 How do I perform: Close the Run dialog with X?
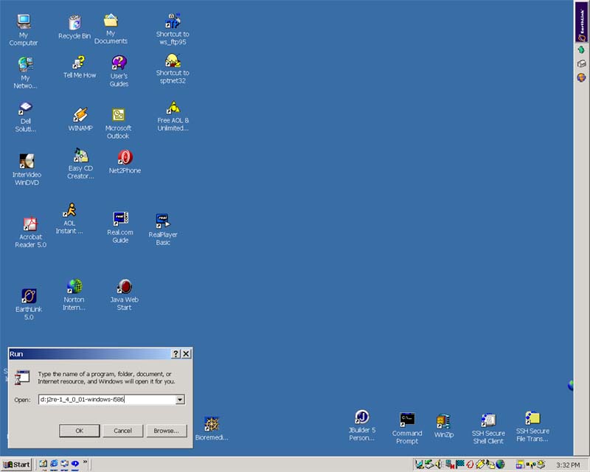187,354
